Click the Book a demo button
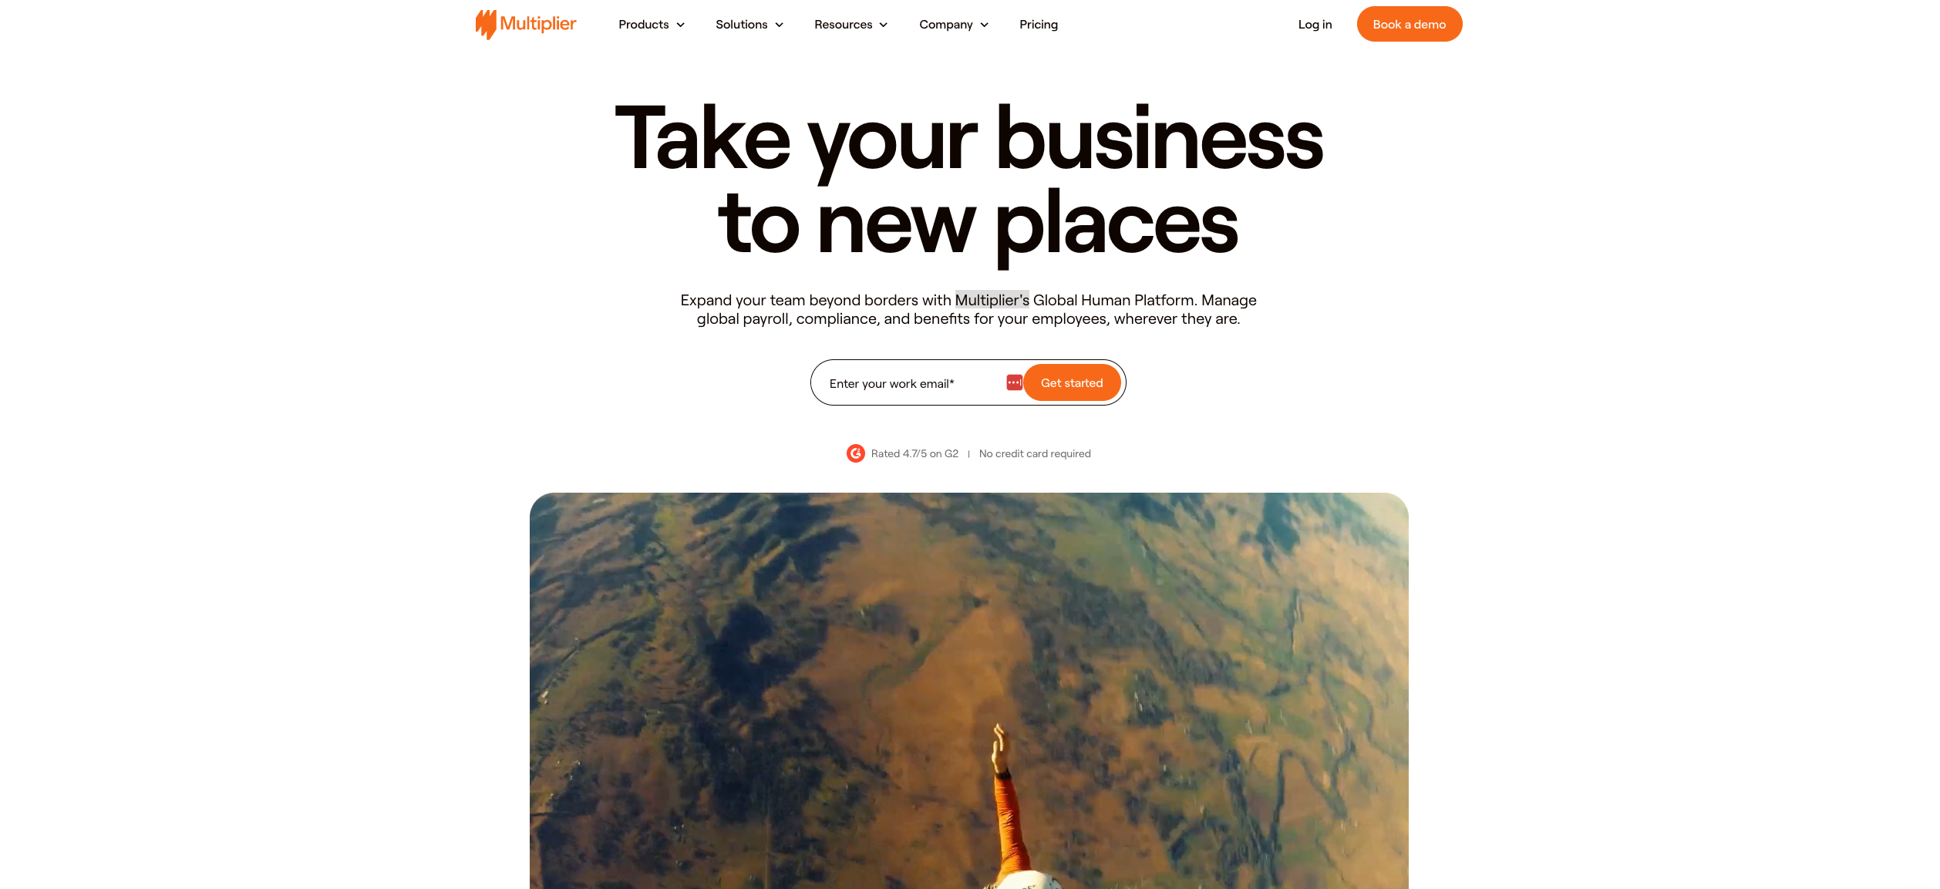The width and height of the screenshot is (1940, 889). [1410, 24]
